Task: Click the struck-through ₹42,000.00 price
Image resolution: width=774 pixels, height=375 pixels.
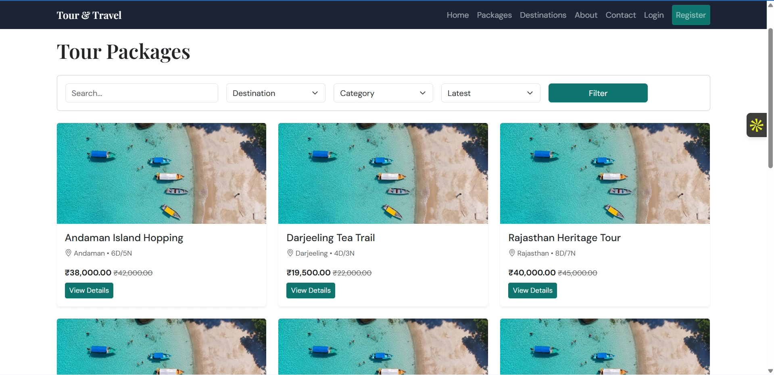Action: pos(133,273)
